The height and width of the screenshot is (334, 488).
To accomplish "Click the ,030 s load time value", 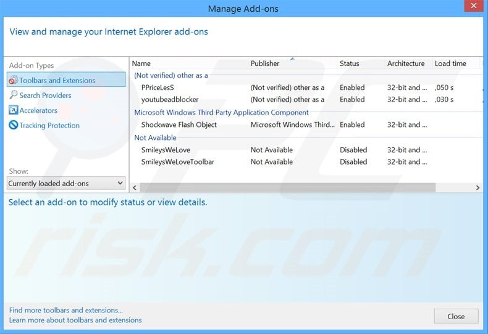I will (444, 99).
